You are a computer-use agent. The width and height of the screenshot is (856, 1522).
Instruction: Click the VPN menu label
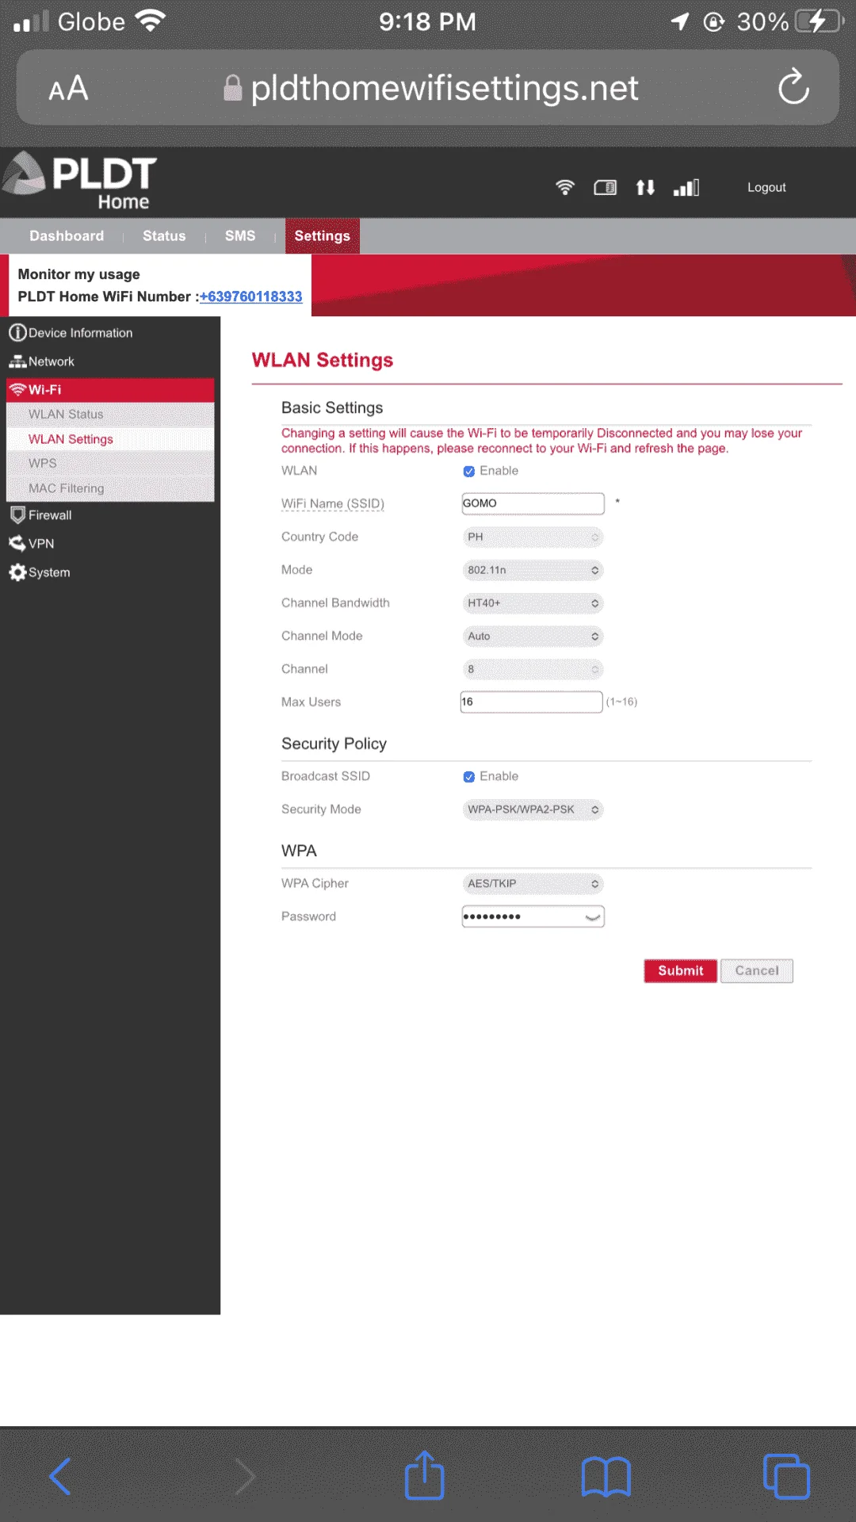pos(41,544)
